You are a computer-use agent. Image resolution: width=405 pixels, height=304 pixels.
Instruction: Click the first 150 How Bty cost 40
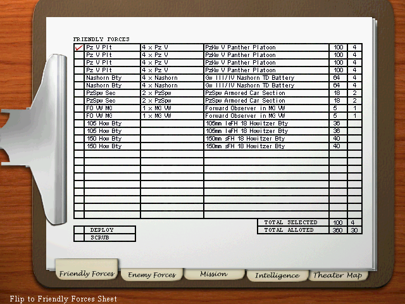(337, 139)
